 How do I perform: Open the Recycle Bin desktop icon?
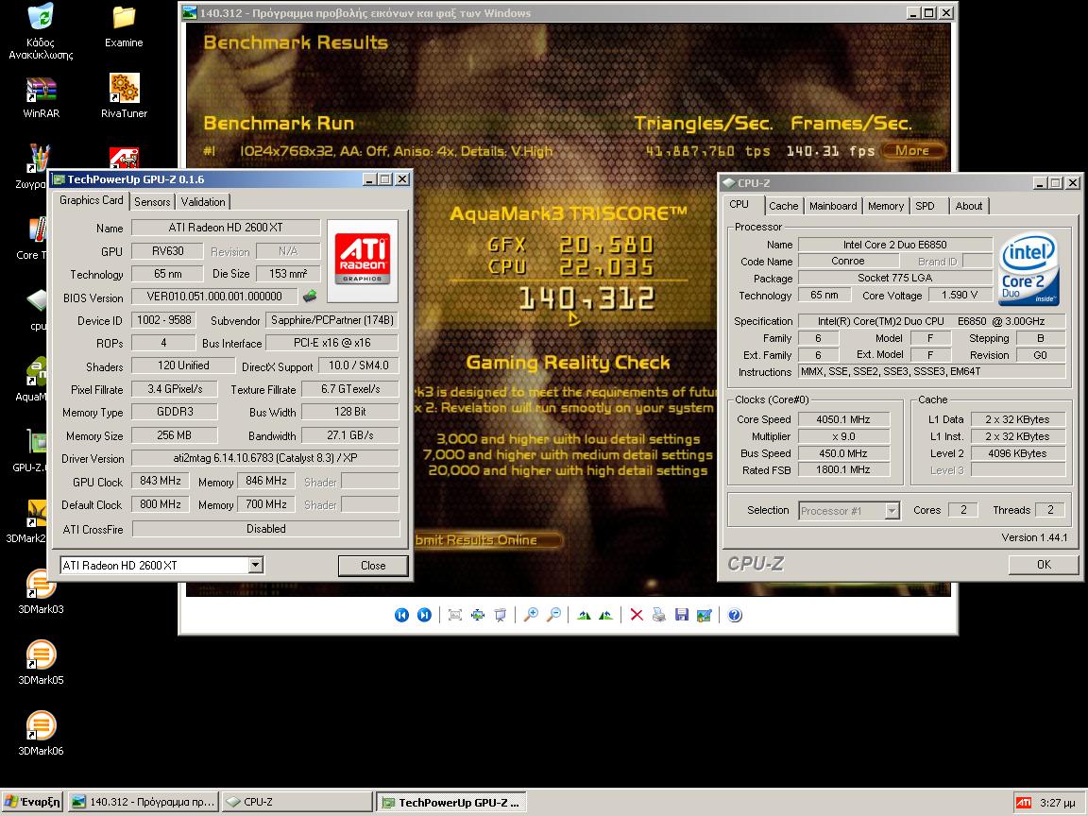(x=41, y=31)
